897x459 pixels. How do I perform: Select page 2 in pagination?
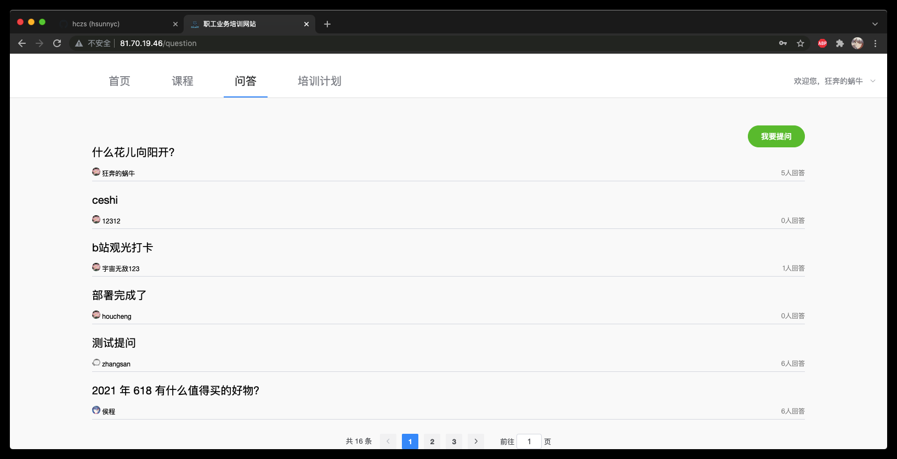coord(432,441)
